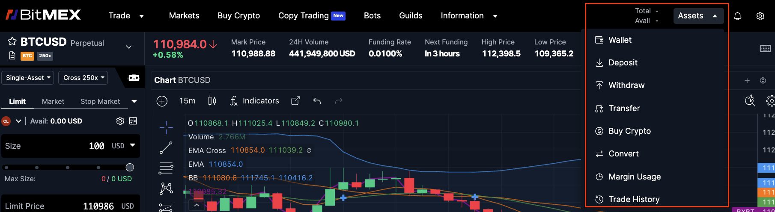Open the position calculator icon
The width and height of the screenshot is (775, 212).
[133, 121]
